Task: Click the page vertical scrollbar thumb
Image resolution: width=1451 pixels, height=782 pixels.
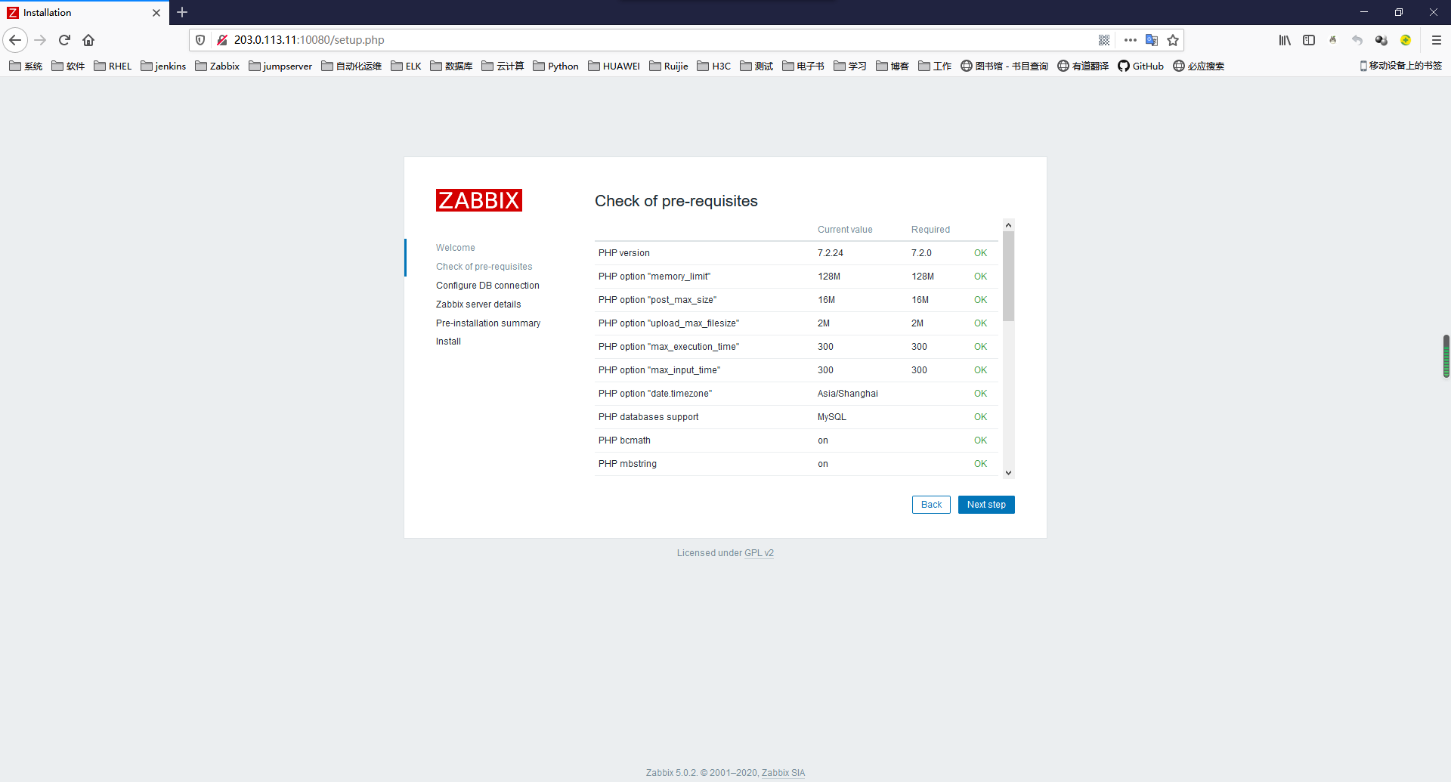Action: click(x=1446, y=356)
